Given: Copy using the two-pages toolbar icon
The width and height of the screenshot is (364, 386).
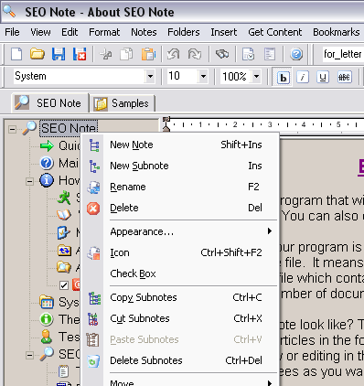Looking at the screenshot, I should [127, 54].
